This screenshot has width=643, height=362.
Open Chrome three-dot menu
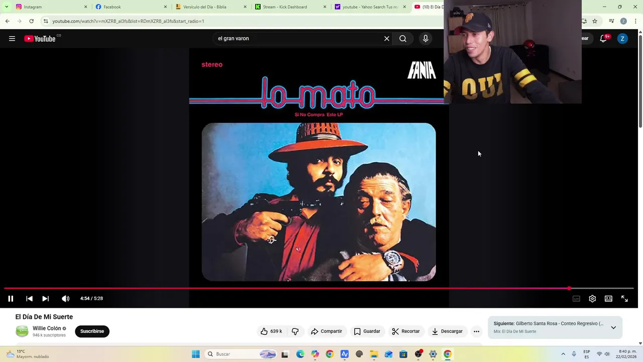click(636, 21)
